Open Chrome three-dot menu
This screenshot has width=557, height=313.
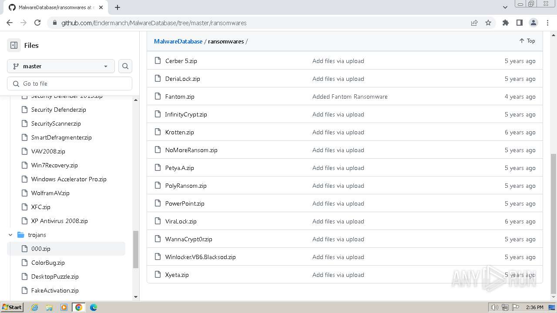point(547,23)
